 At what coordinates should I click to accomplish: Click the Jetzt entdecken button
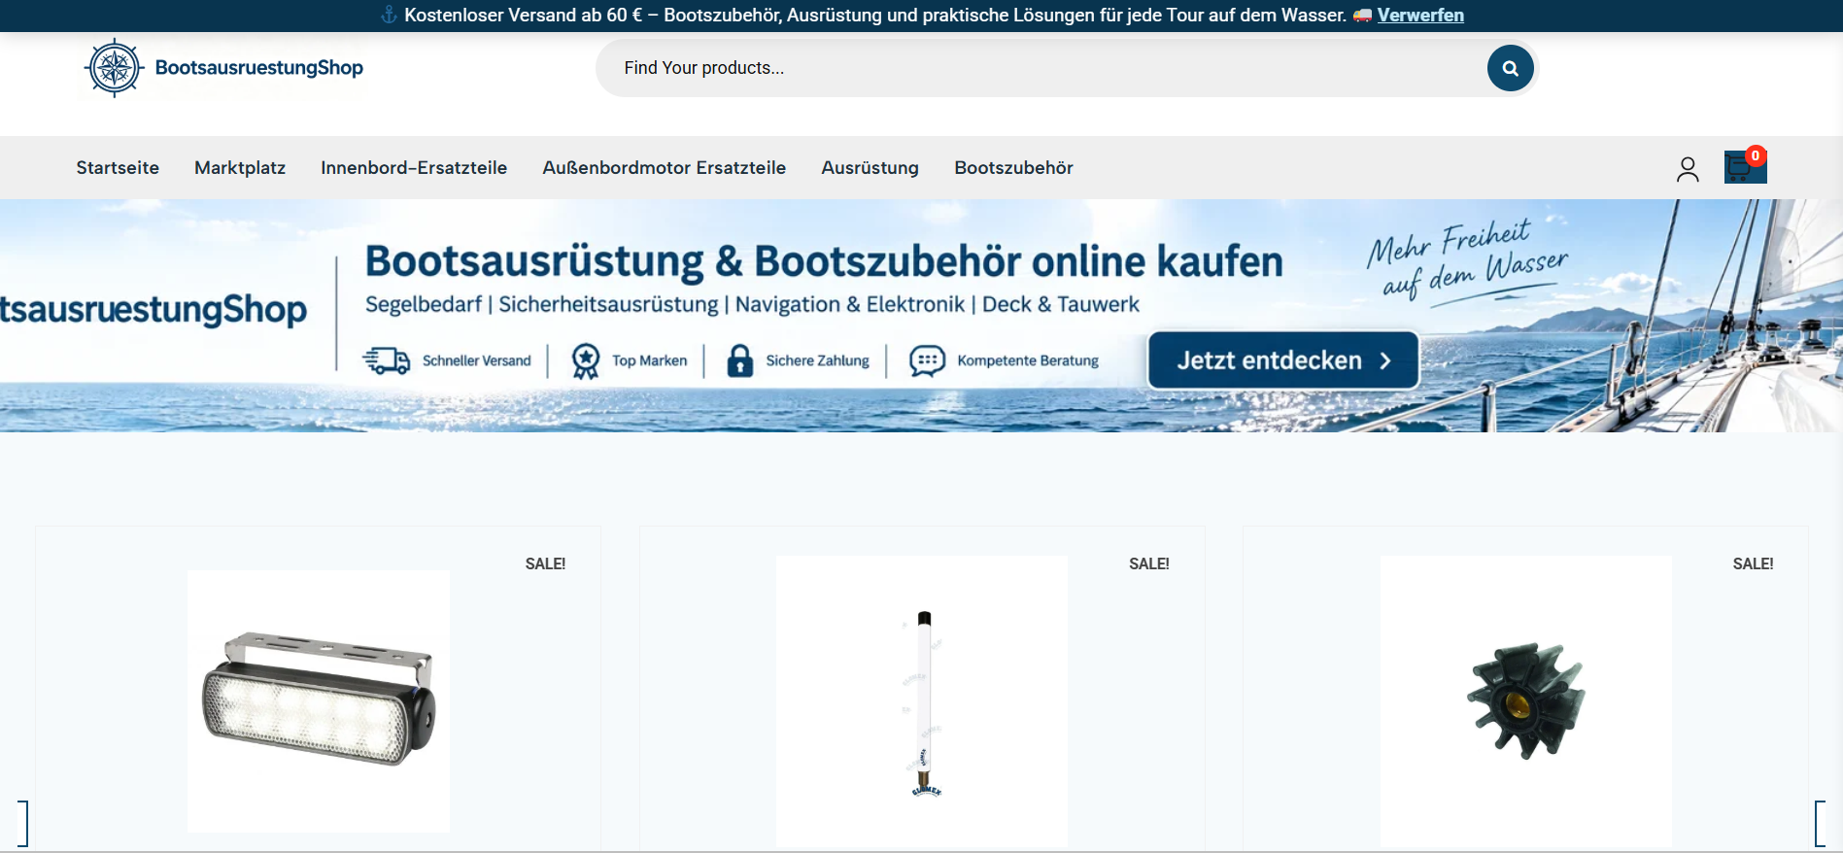point(1283,360)
